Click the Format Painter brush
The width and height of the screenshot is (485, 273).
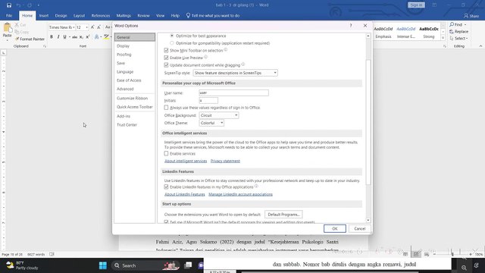click(x=17, y=39)
